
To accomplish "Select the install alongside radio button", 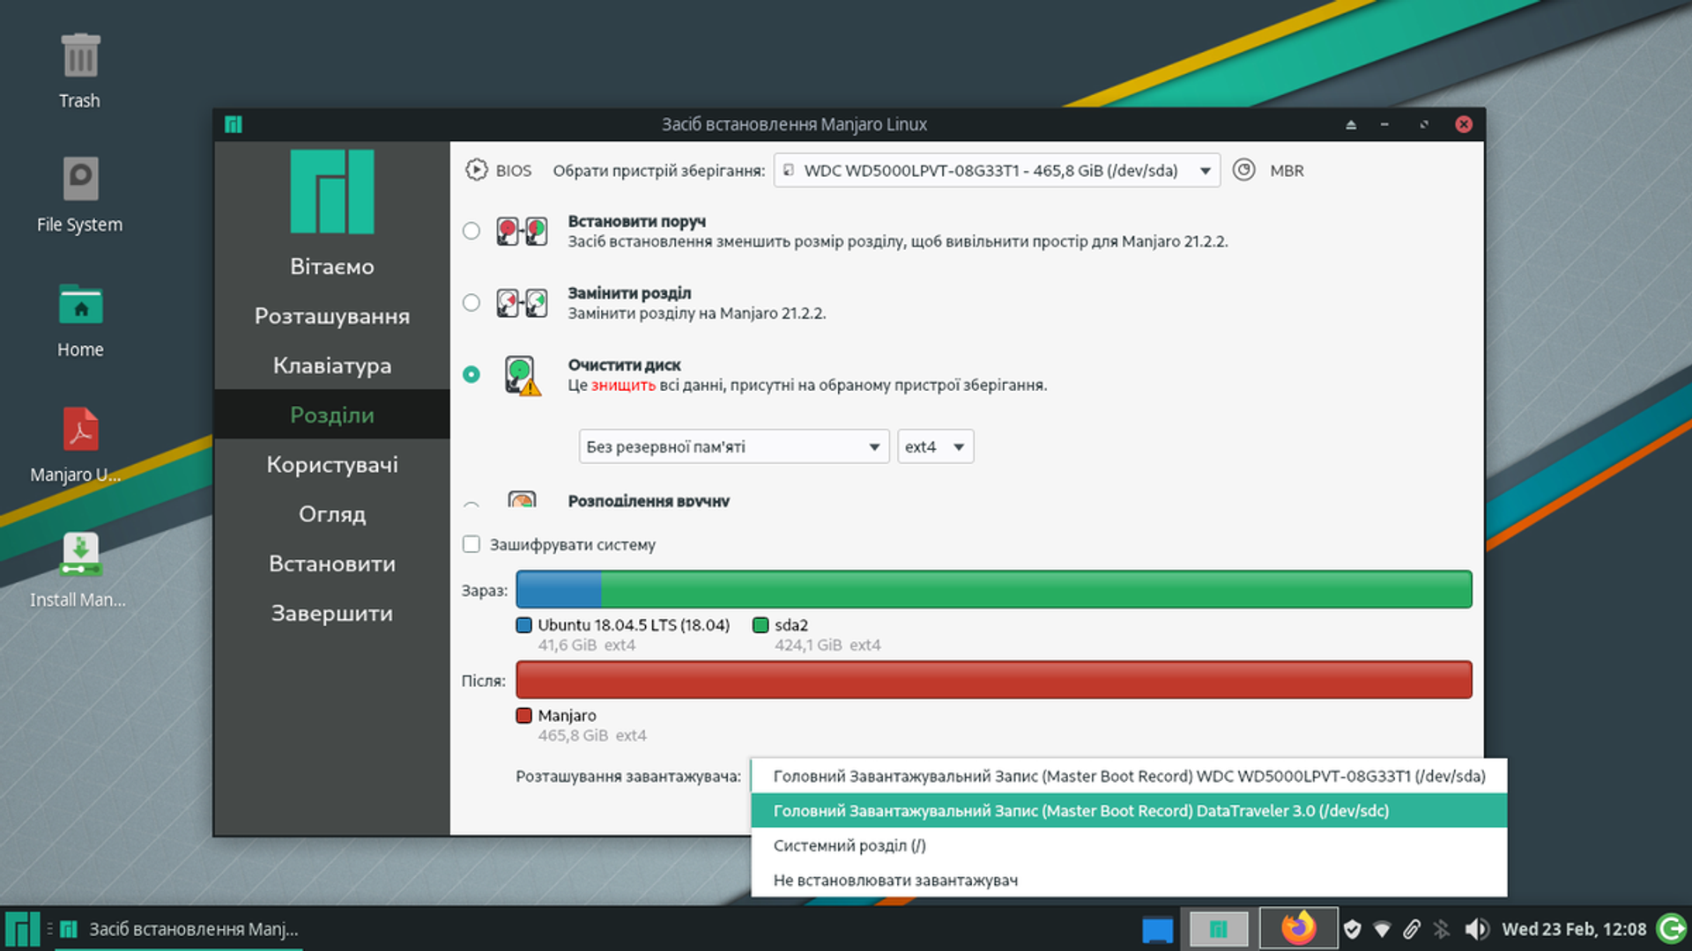I will coord(471,231).
